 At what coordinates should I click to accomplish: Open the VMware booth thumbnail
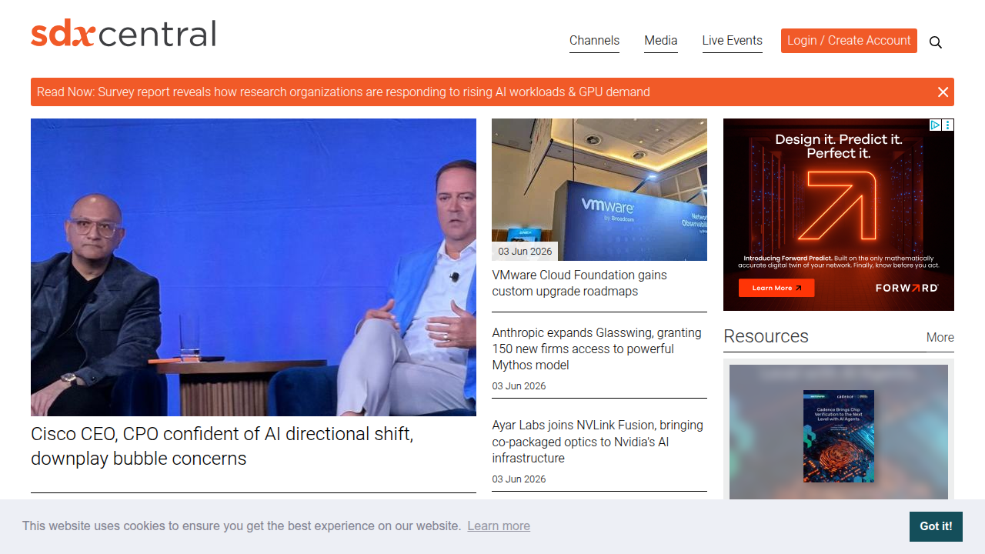[x=599, y=189]
